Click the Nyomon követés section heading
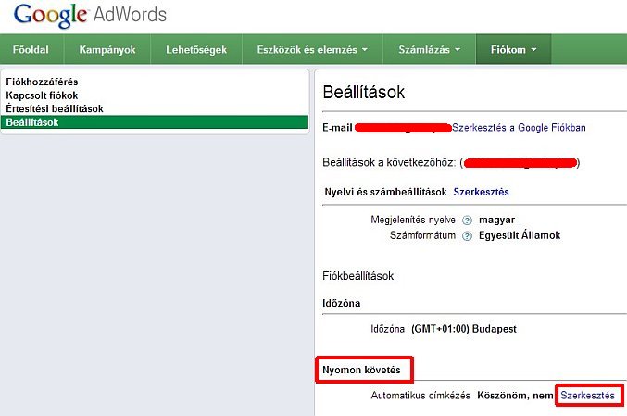This screenshot has height=416, width=627. pos(361,371)
